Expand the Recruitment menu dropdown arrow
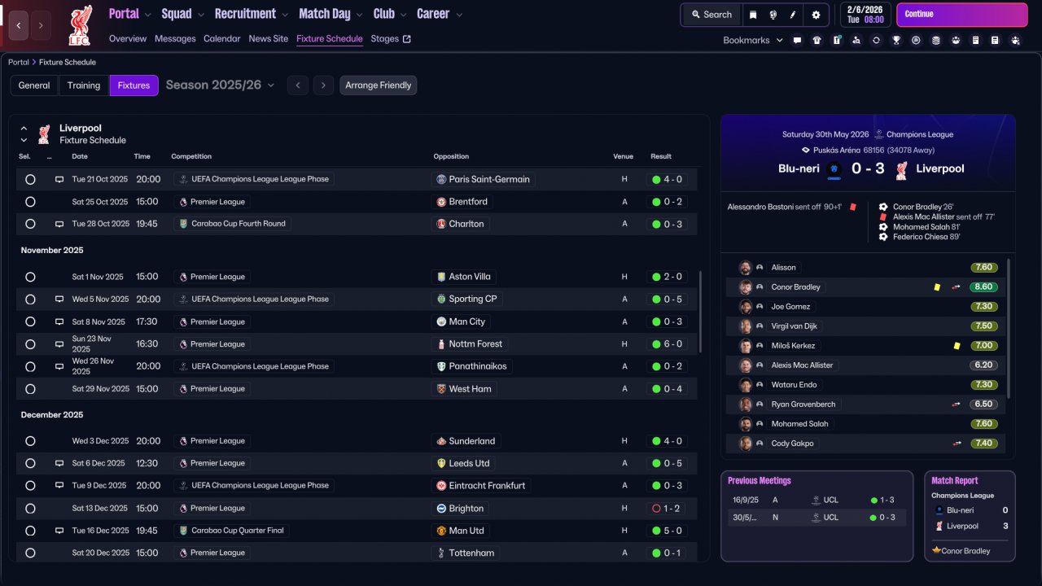Image resolution: width=1042 pixels, height=586 pixels. 285,15
